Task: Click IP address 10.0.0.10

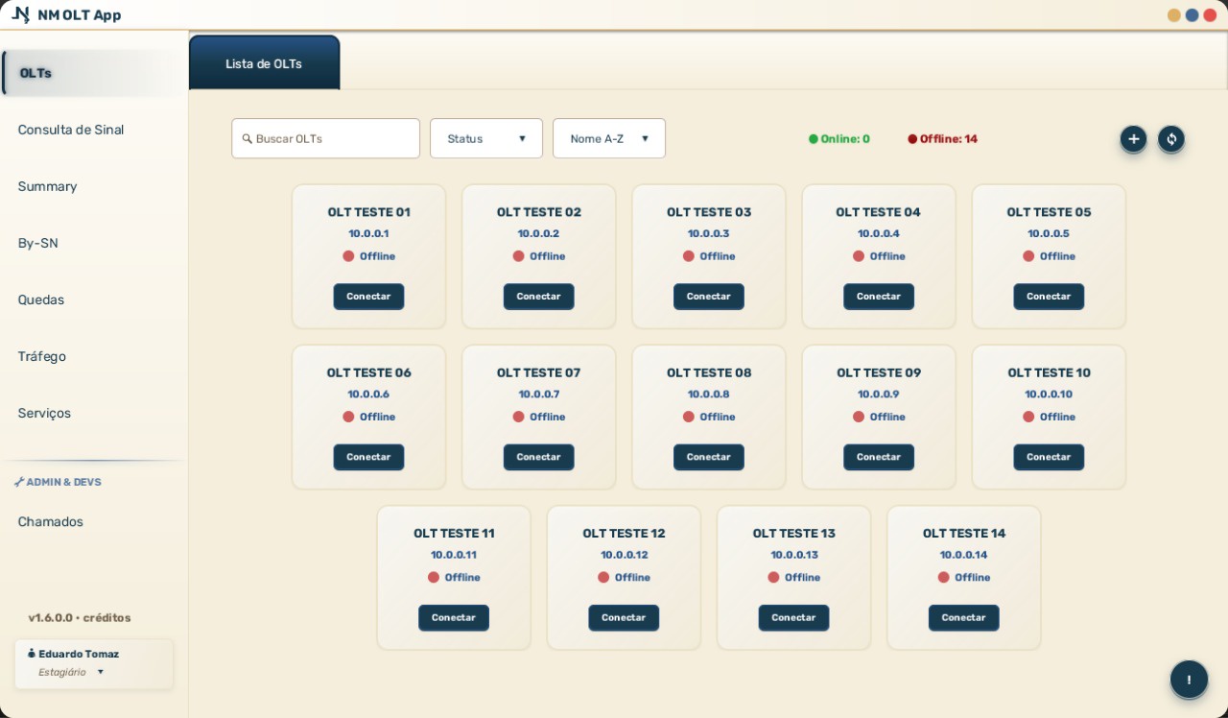Action: (x=1049, y=395)
